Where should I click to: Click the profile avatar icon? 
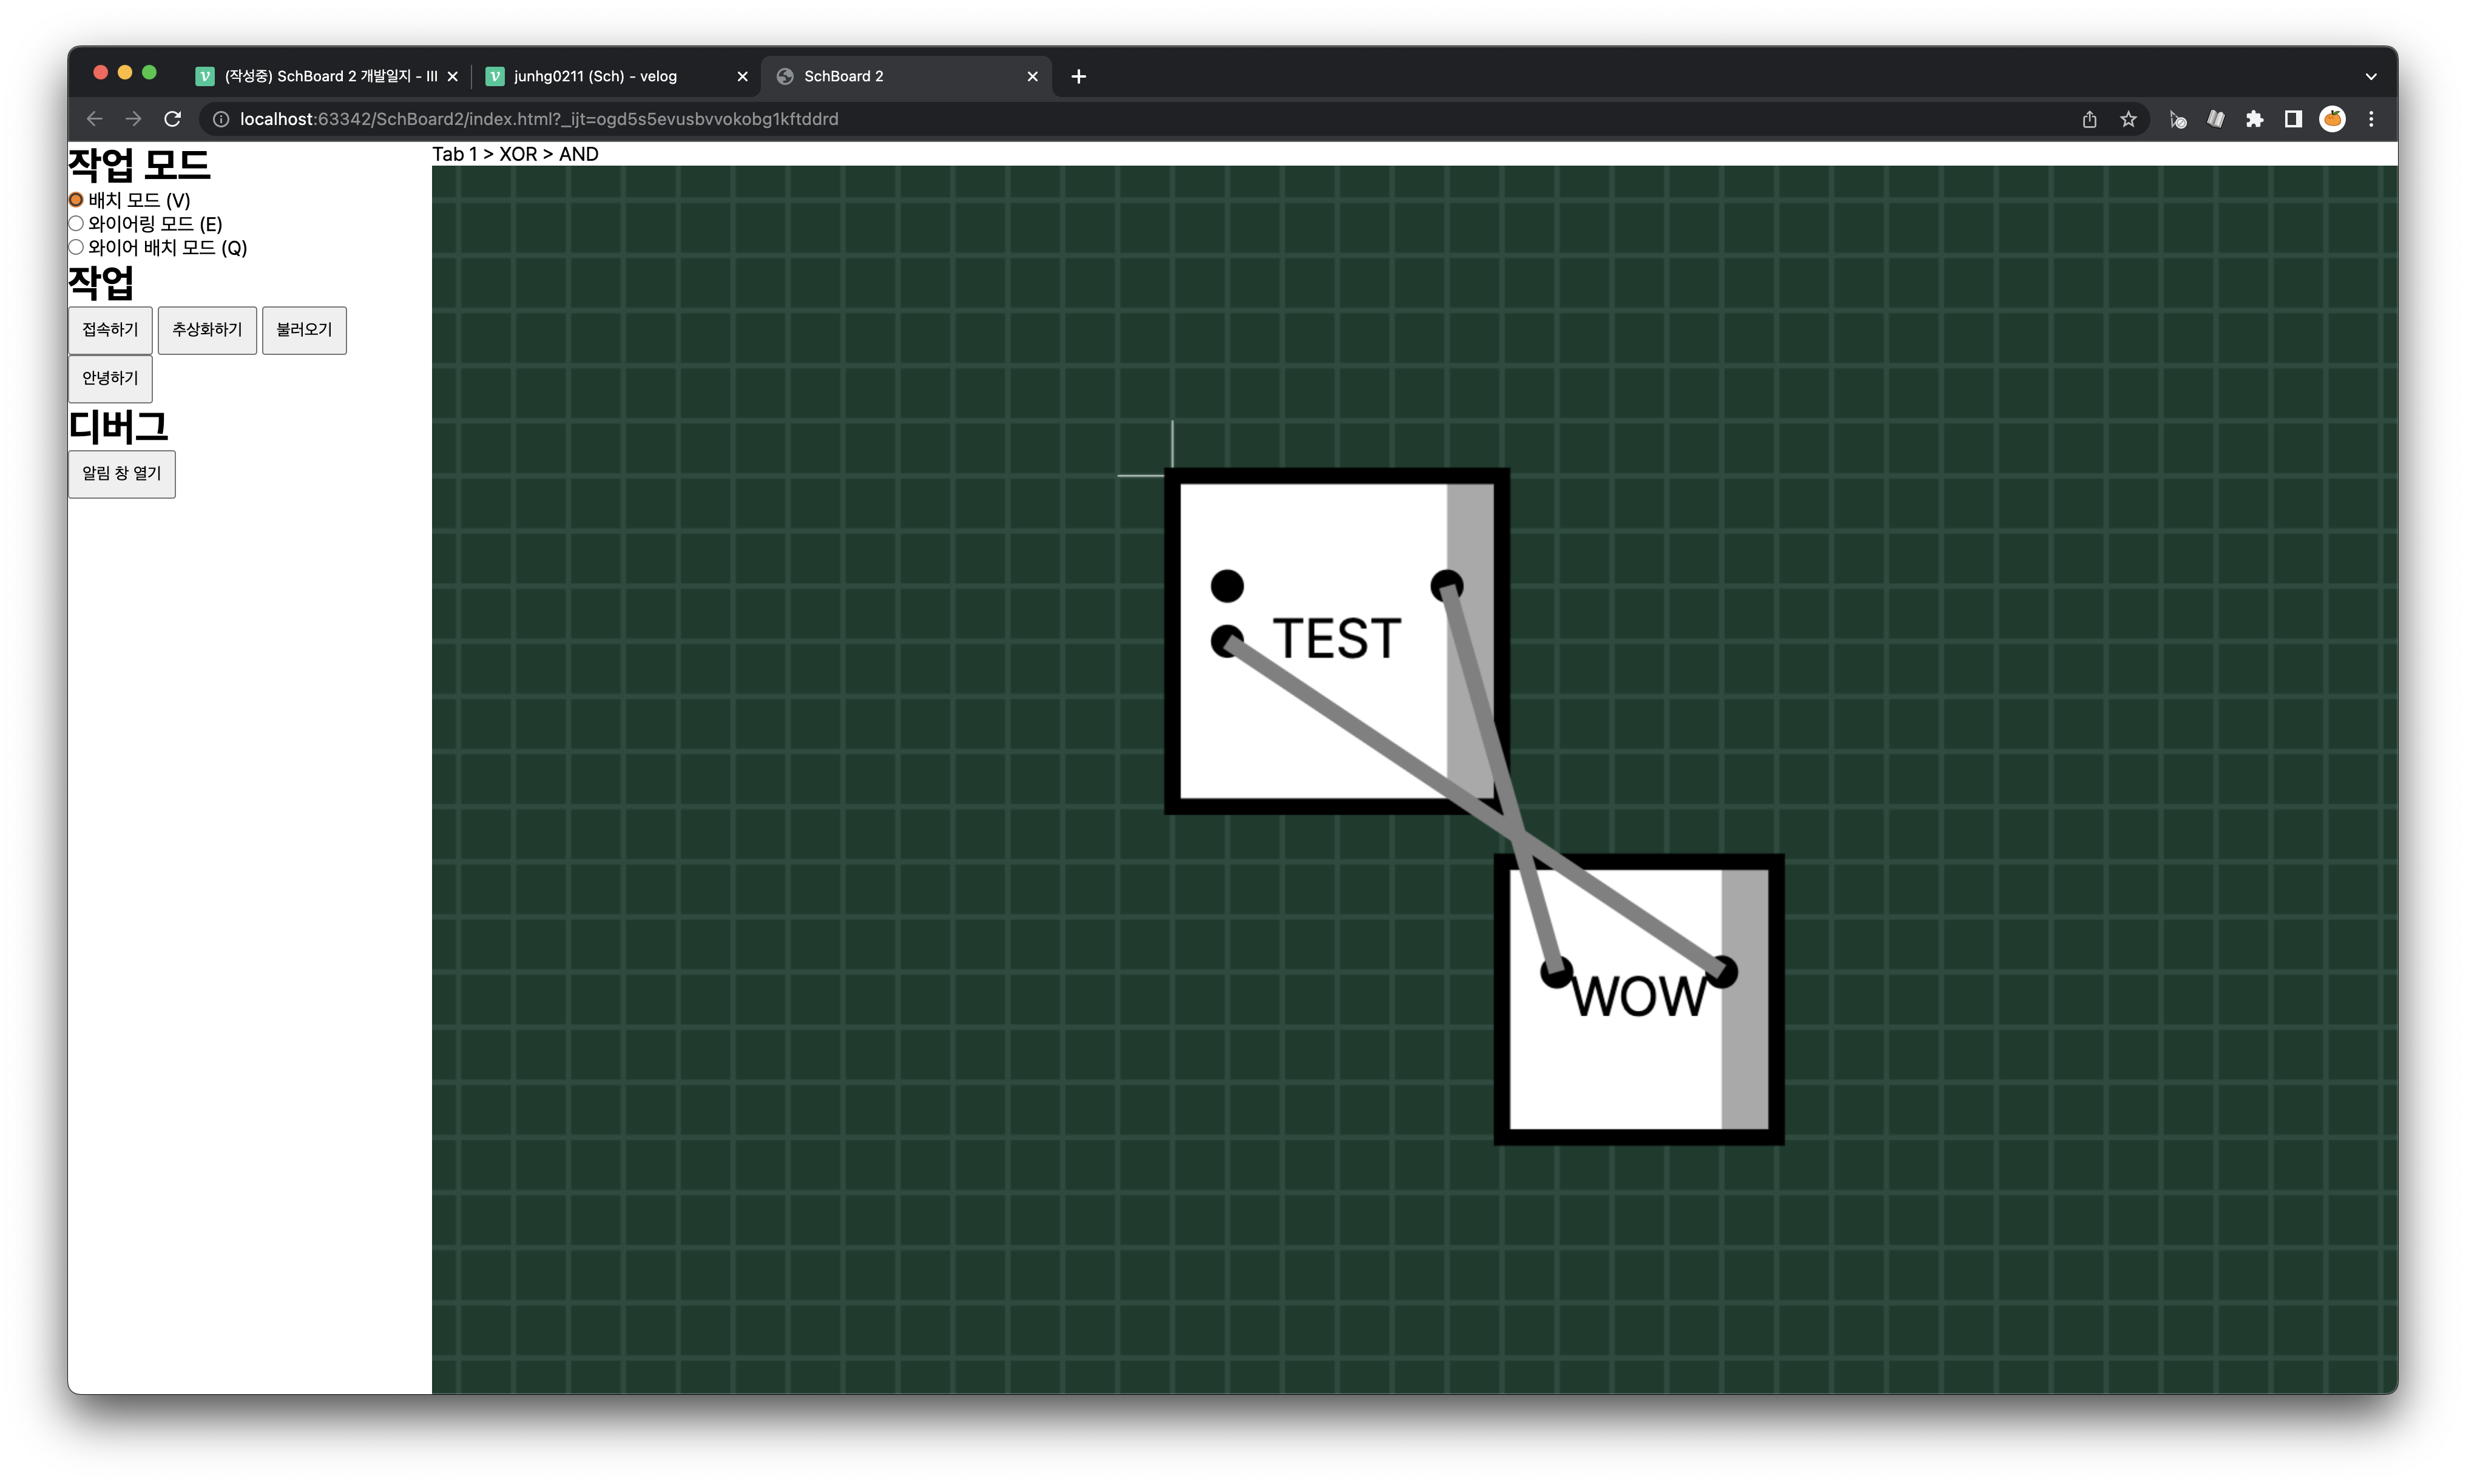(x=2332, y=119)
